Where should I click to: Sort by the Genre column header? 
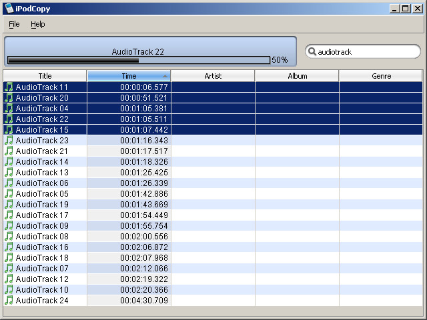pyautogui.click(x=381, y=76)
